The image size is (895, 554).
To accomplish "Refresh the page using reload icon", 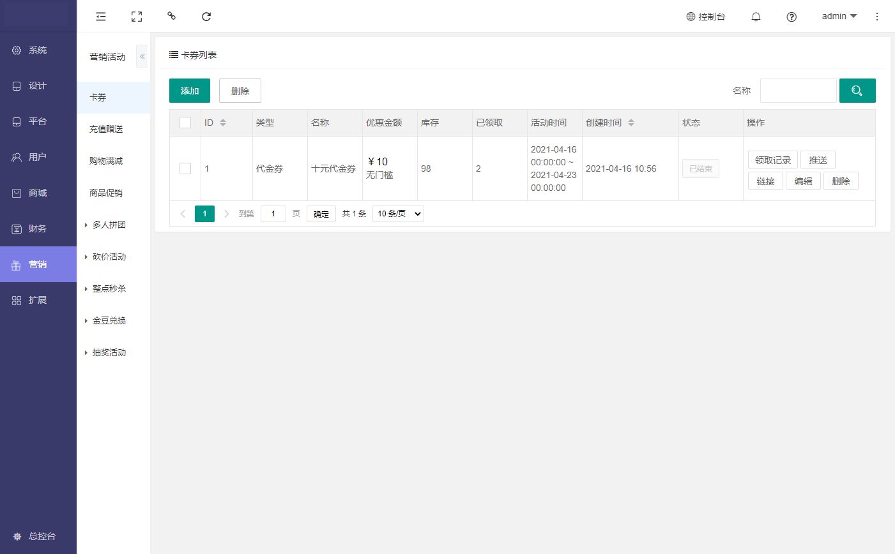I will click(x=206, y=17).
